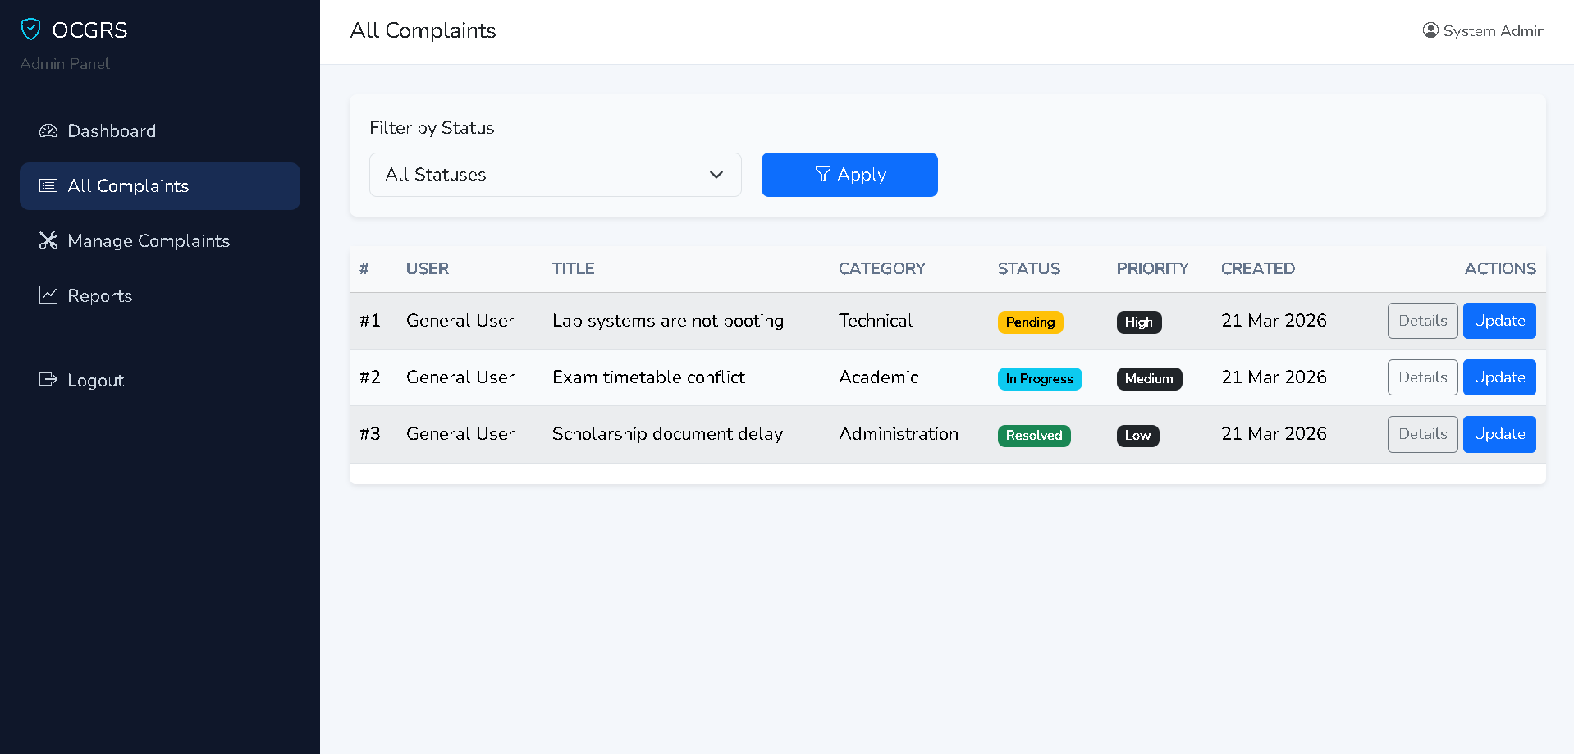This screenshot has width=1574, height=754.
Task: Click the System Admin username text
Action: tap(1494, 30)
